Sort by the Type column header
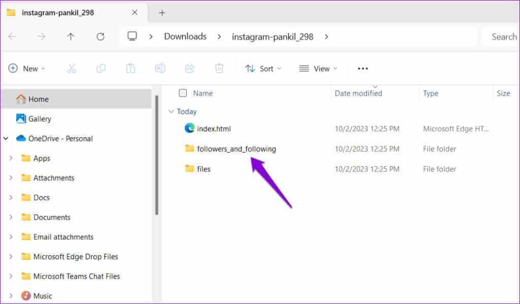The height and width of the screenshot is (304, 520). point(431,93)
